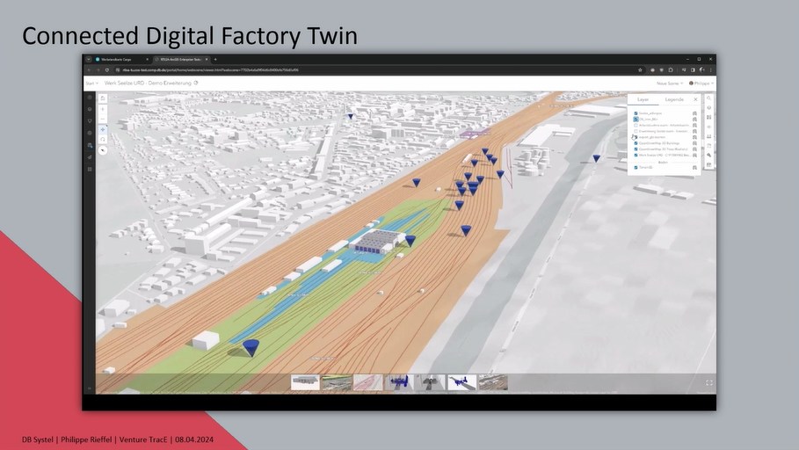
Task: Click the sixth icon in dark left sidebar
Action: pos(90,157)
